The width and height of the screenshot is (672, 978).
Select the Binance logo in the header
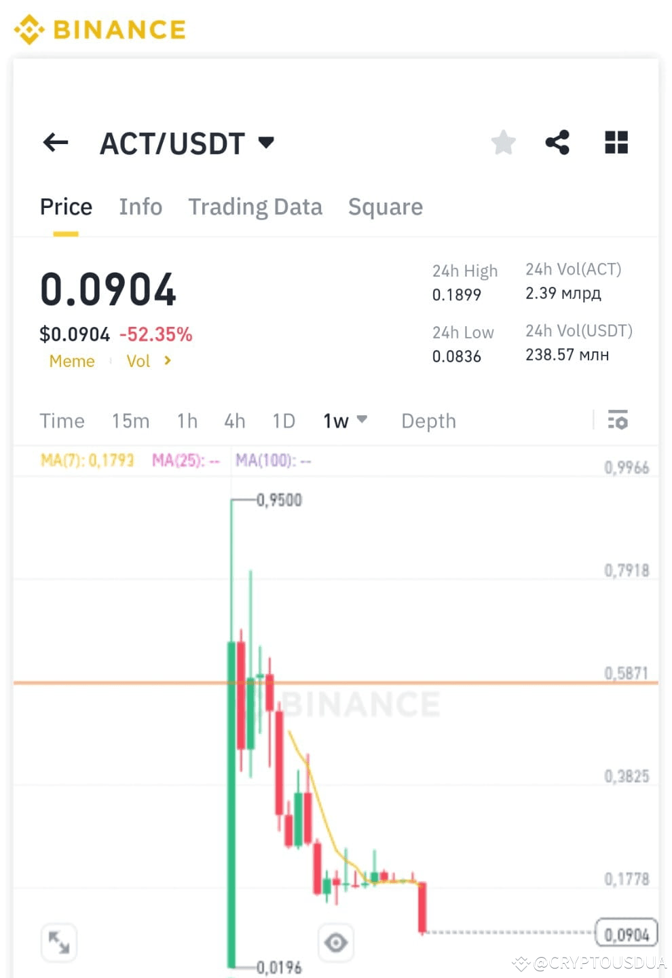99,30
